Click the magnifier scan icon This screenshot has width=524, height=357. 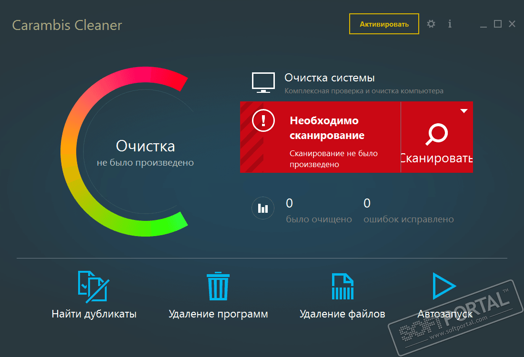[x=436, y=135]
